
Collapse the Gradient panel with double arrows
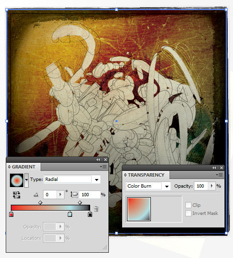(x=98, y=159)
